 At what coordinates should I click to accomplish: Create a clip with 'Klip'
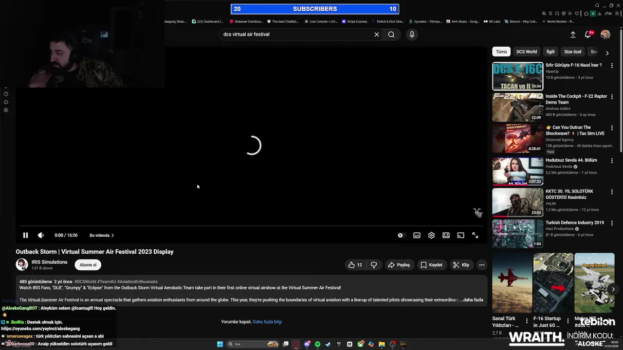(x=461, y=265)
